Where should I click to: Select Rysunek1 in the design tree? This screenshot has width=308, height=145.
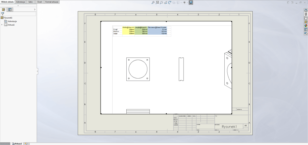point(8,18)
